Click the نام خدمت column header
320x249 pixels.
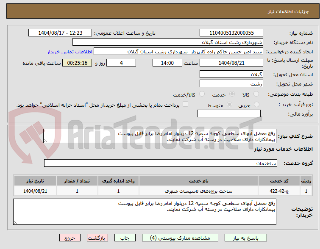198,181
